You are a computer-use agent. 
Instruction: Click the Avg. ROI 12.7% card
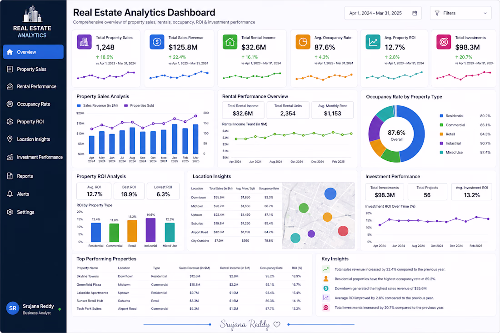click(x=94, y=191)
